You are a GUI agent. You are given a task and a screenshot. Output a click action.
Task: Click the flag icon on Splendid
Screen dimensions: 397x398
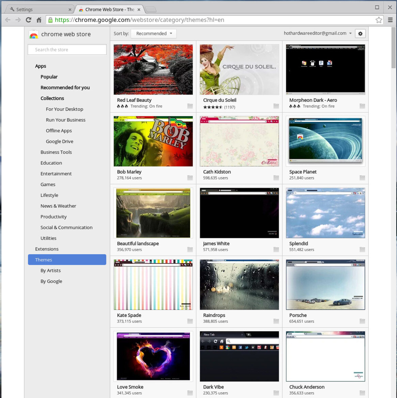(362, 250)
